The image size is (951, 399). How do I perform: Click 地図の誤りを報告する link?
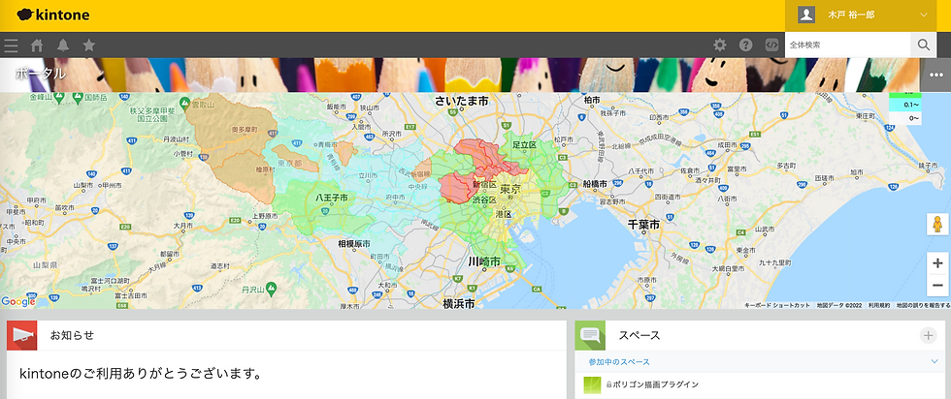[923, 305]
